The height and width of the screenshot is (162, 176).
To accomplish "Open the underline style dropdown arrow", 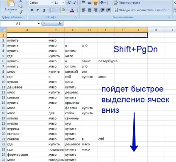I will click(48, 10).
